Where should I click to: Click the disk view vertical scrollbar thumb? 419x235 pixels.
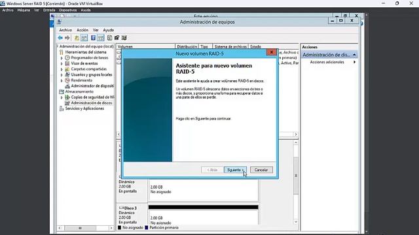[x=296, y=176]
